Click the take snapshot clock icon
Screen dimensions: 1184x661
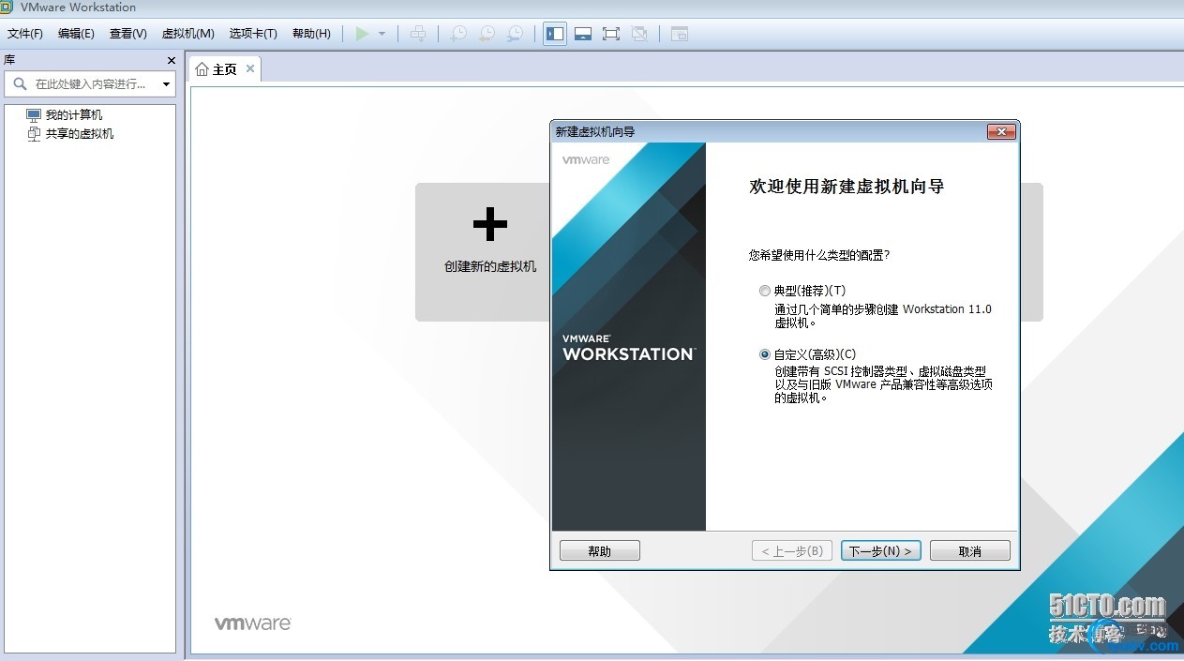458,34
